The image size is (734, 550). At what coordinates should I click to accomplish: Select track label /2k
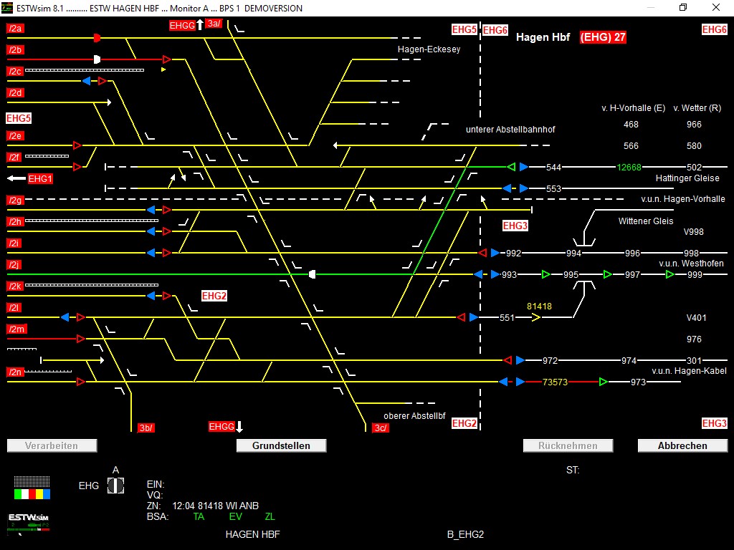(16, 286)
